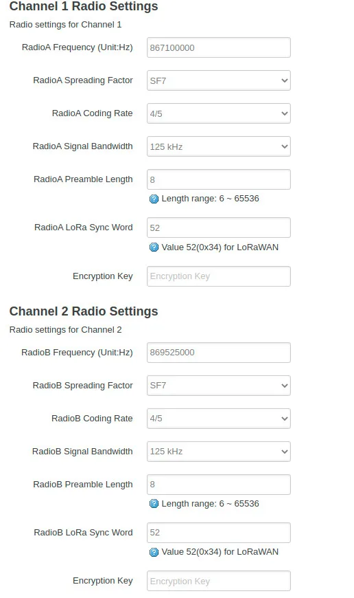The height and width of the screenshot is (598, 354).
Task: Click help icon beside RadioB preamble length range
Action: click(x=154, y=504)
